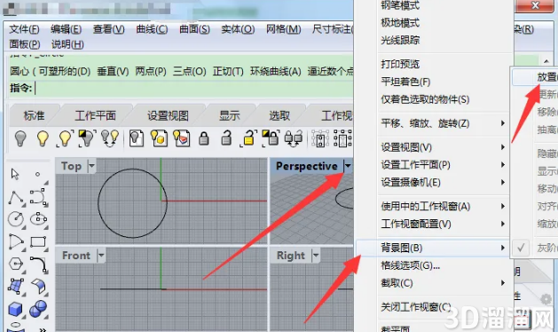Open the 面板(P) menu
The height and width of the screenshot is (332, 558).
pyautogui.click(x=25, y=44)
